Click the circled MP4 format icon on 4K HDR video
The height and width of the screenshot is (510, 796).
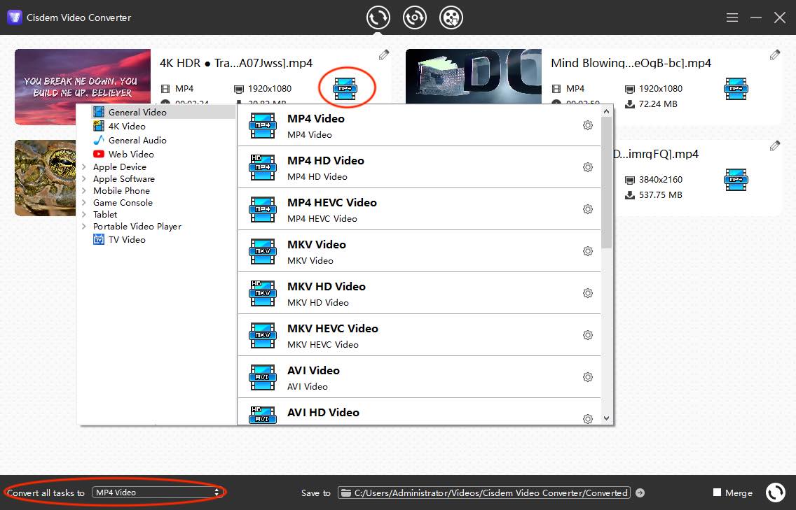point(347,88)
